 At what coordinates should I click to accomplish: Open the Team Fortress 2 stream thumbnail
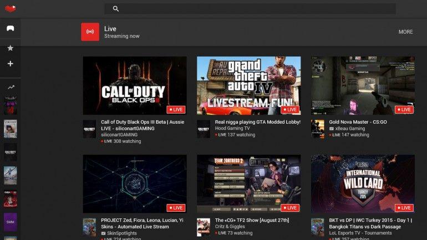coord(248,183)
